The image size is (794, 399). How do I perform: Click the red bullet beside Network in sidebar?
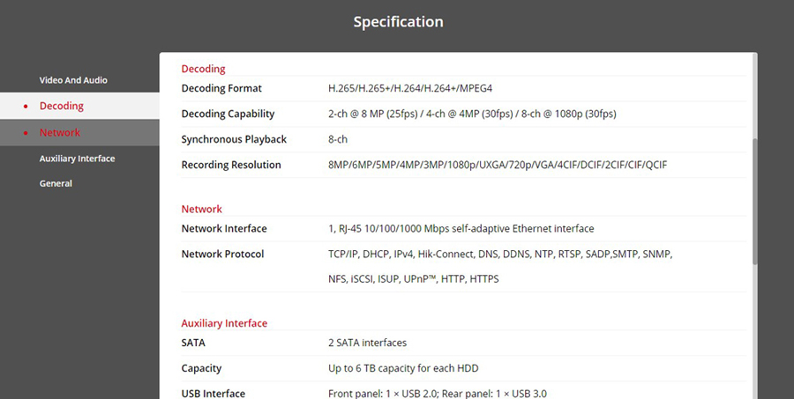coord(26,133)
